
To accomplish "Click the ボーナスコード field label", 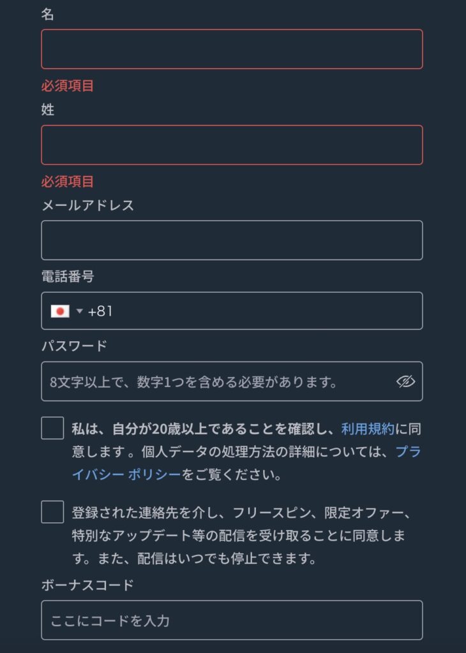I will [87, 585].
